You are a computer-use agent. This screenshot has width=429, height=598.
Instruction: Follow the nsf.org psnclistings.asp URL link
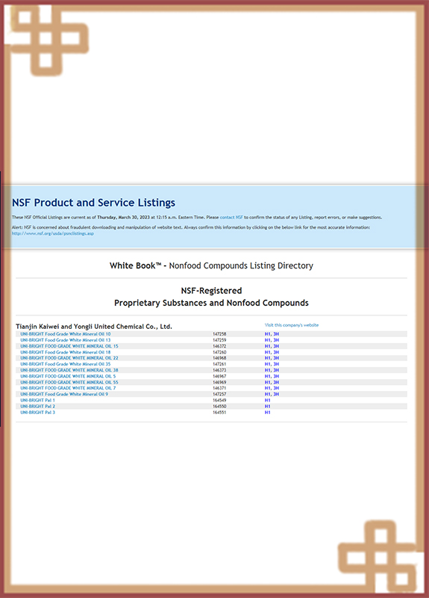click(x=52, y=233)
